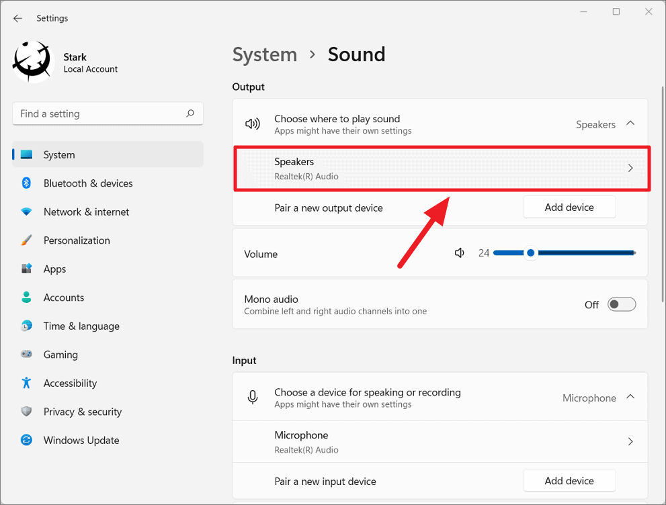Collapse the Choose where to play sound section
Screen dimensions: 666x505
pyautogui.click(x=630, y=124)
